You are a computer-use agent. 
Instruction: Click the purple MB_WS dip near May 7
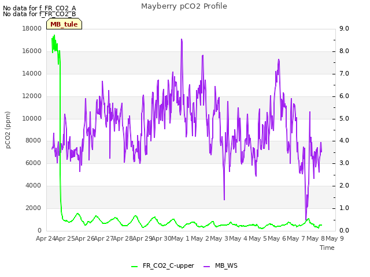coord(306,219)
